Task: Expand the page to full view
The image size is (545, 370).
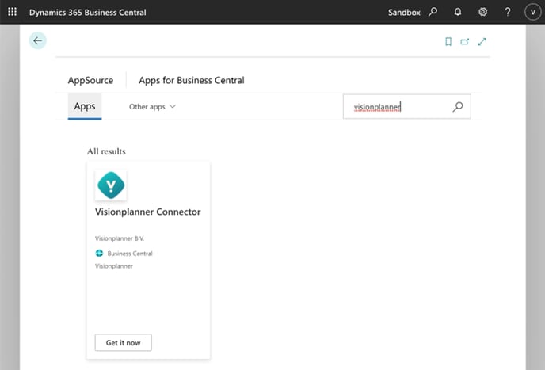Action: pyautogui.click(x=482, y=42)
